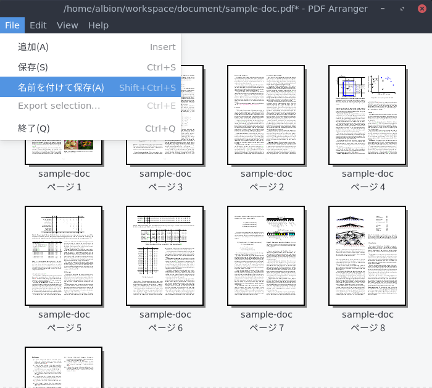Viewport: 432px width, 388px height.
Task: Select the bottom-row references page thumbnail
Action: point(64,368)
